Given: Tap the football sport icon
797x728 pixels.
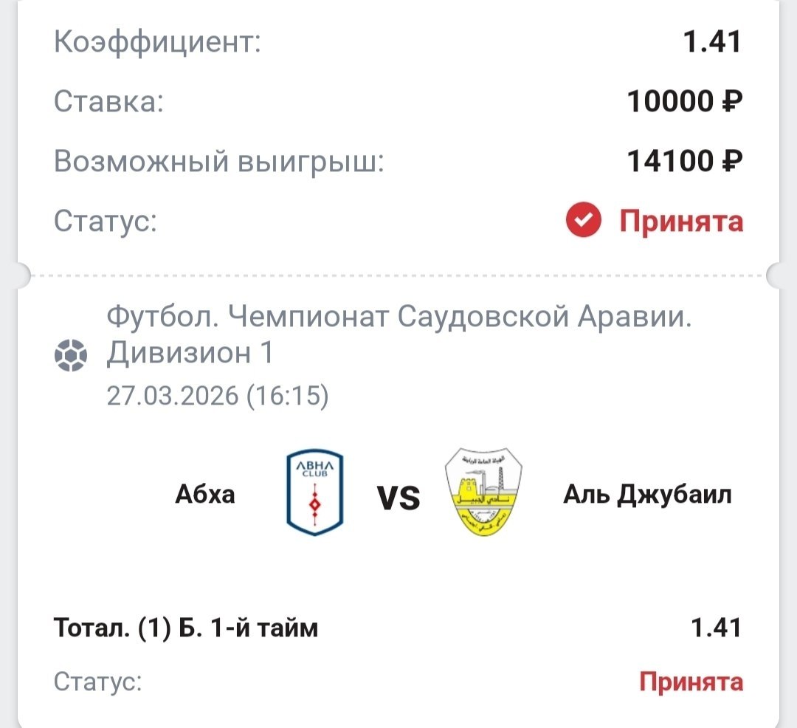Looking at the screenshot, I should point(71,356).
